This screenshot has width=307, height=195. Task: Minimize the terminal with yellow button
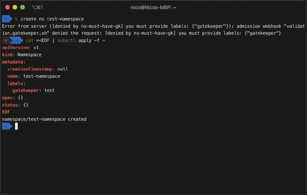pos(15,7)
